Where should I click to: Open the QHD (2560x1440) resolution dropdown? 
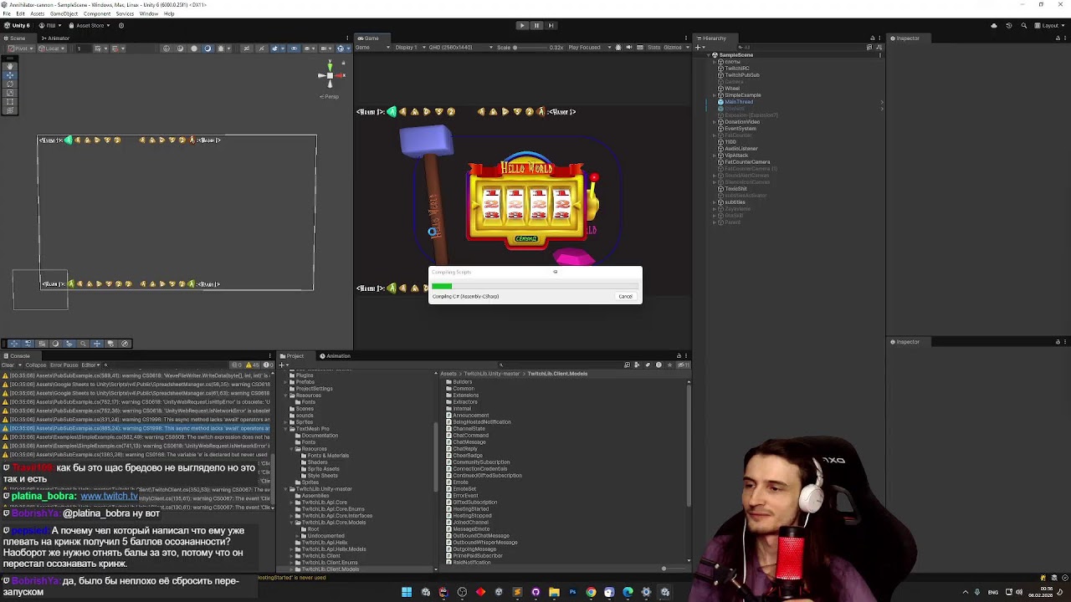click(459, 48)
